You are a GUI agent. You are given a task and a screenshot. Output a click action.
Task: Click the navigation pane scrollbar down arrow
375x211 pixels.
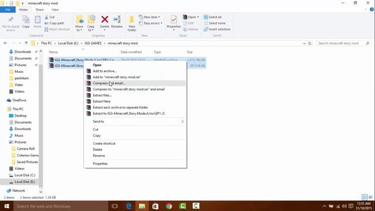pos(40,192)
